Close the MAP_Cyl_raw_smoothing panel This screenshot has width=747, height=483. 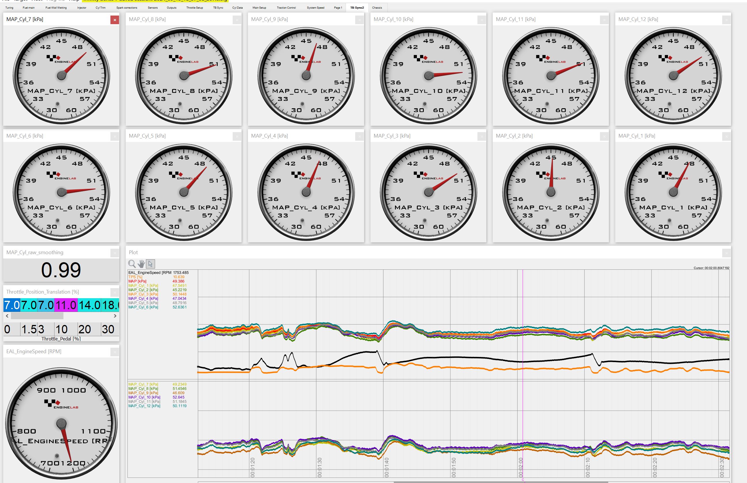pos(114,253)
